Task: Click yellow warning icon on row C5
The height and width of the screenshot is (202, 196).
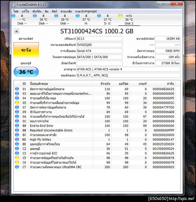Action: tap(17, 158)
